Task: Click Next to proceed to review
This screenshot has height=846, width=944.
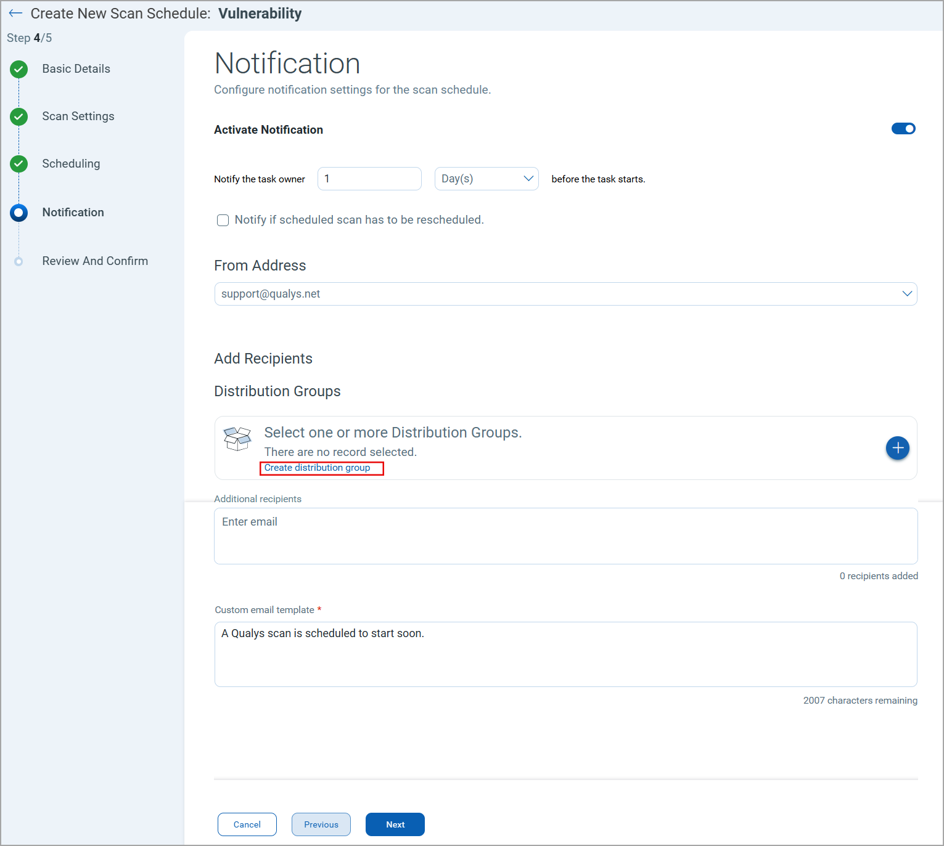Action: (x=395, y=824)
